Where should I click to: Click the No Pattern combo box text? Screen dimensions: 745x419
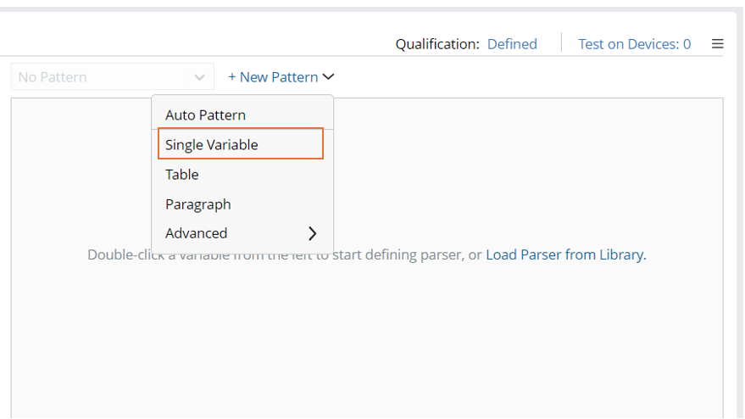53,77
